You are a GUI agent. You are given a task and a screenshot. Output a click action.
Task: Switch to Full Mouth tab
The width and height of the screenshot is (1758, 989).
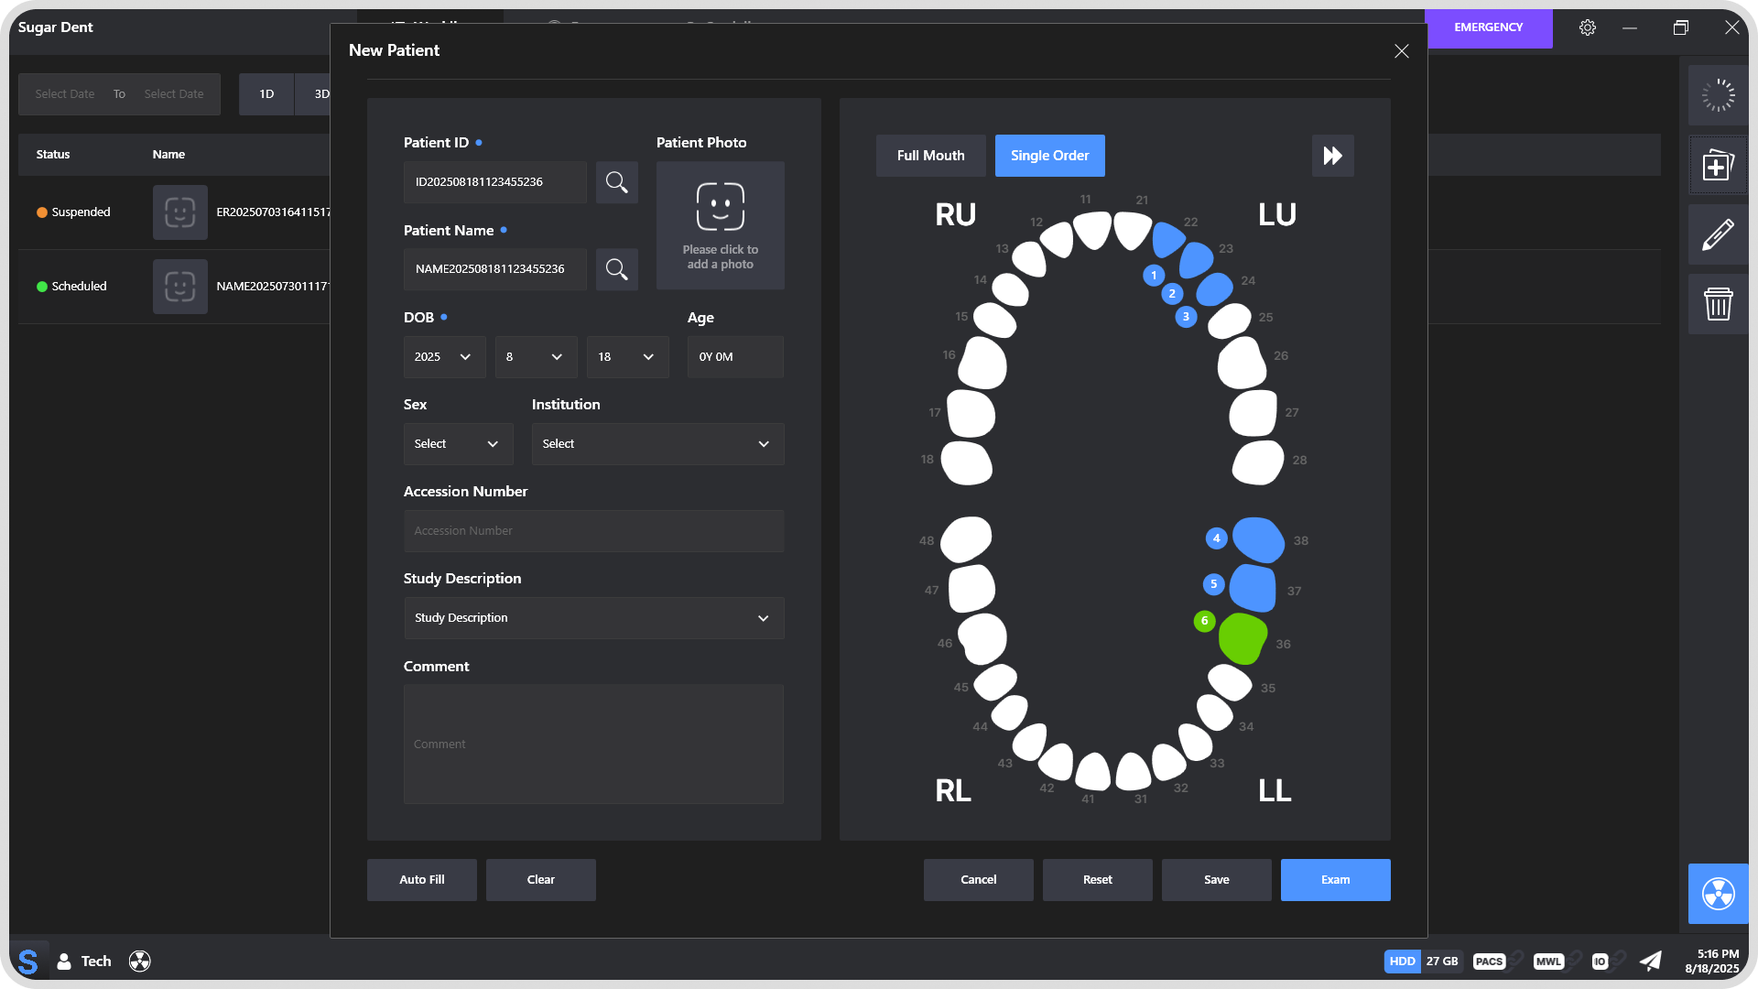[x=930, y=156]
